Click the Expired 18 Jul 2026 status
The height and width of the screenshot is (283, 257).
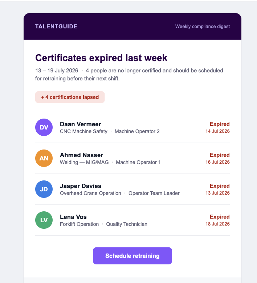click(x=217, y=220)
